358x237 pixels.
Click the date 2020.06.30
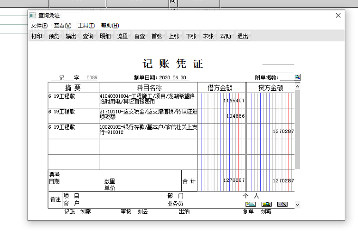[x=173, y=77]
